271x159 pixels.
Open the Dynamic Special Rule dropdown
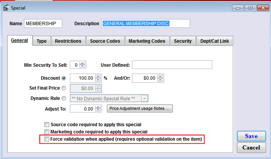(x=144, y=99)
